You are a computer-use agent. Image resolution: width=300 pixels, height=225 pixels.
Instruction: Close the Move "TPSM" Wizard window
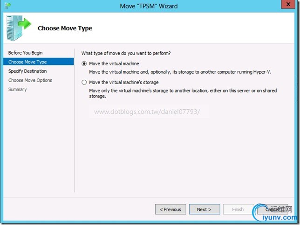pyautogui.click(x=288, y=4)
